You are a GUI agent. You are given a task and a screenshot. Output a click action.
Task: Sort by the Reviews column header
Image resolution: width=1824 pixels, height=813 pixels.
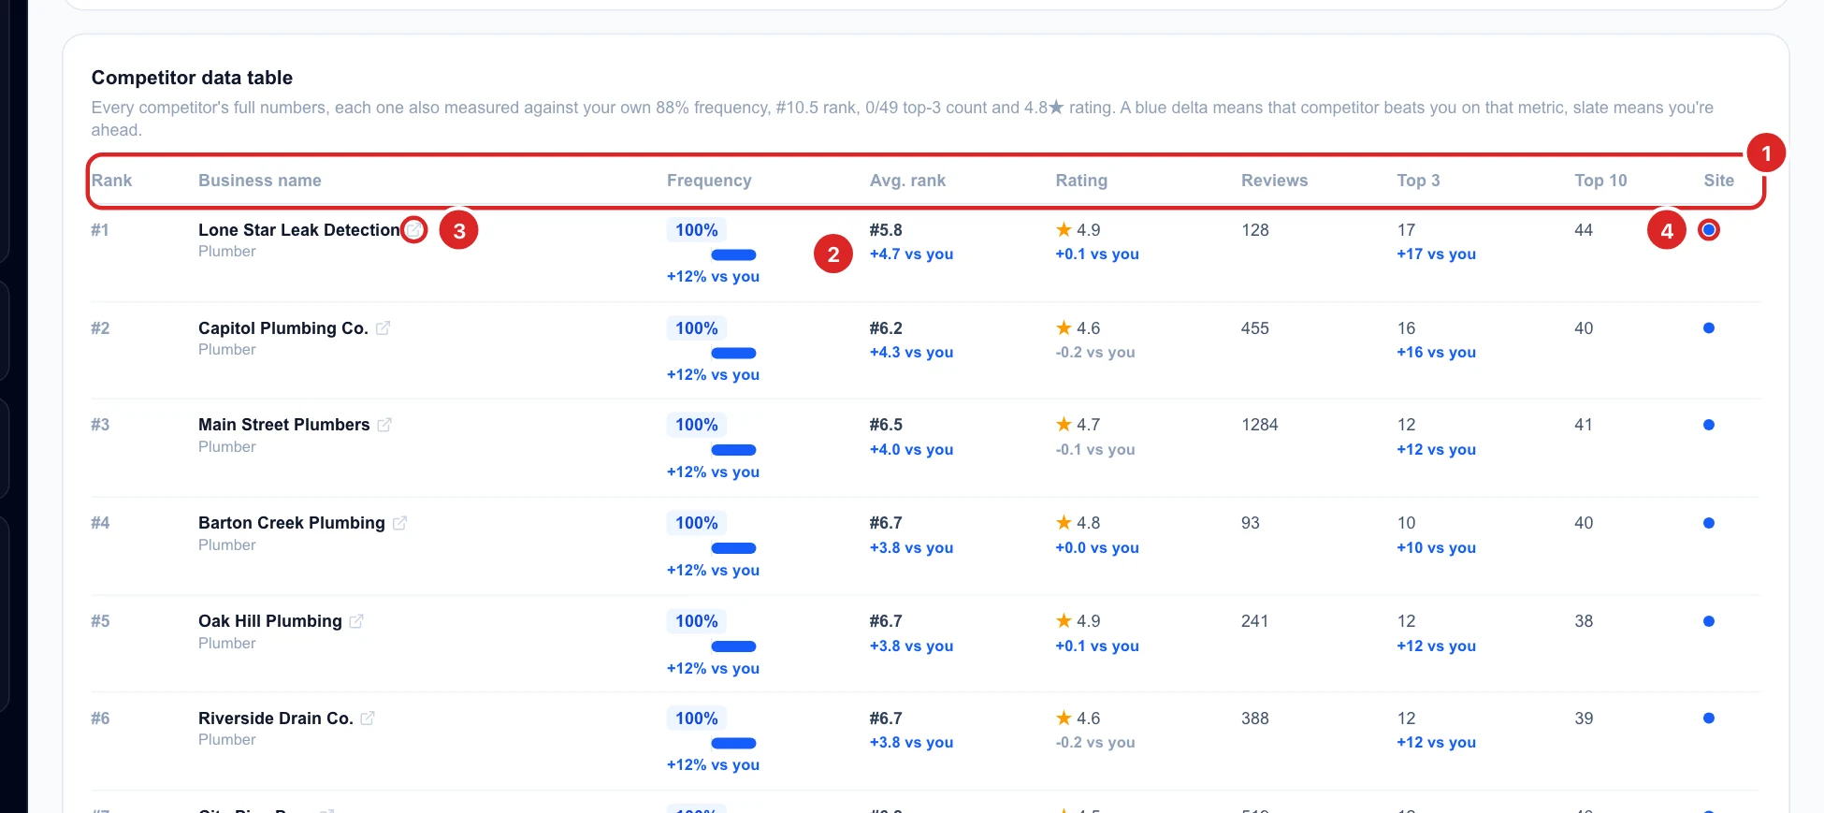[1274, 181]
